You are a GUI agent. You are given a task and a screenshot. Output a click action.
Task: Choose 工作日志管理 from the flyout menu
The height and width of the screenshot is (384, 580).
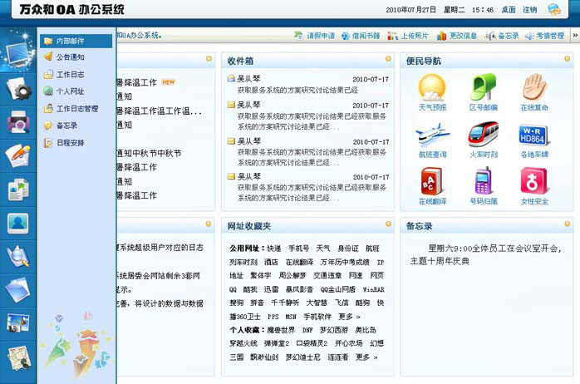click(x=77, y=108)
